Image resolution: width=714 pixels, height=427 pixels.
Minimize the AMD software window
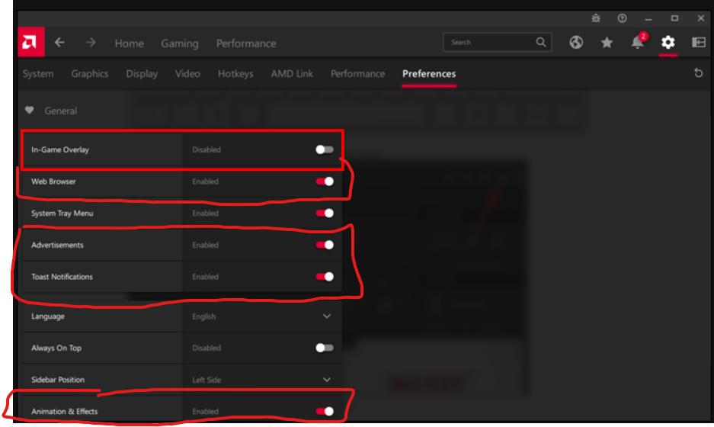(648, 19)
